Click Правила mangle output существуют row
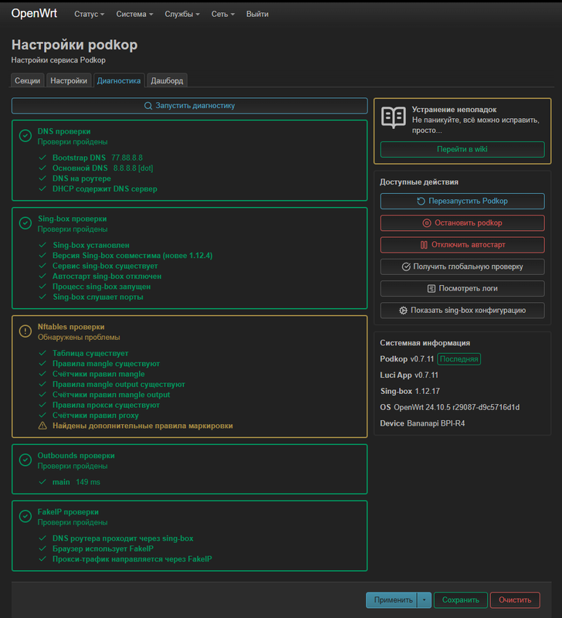This screenshot has width=562, height=618. (x=119, y=384)
